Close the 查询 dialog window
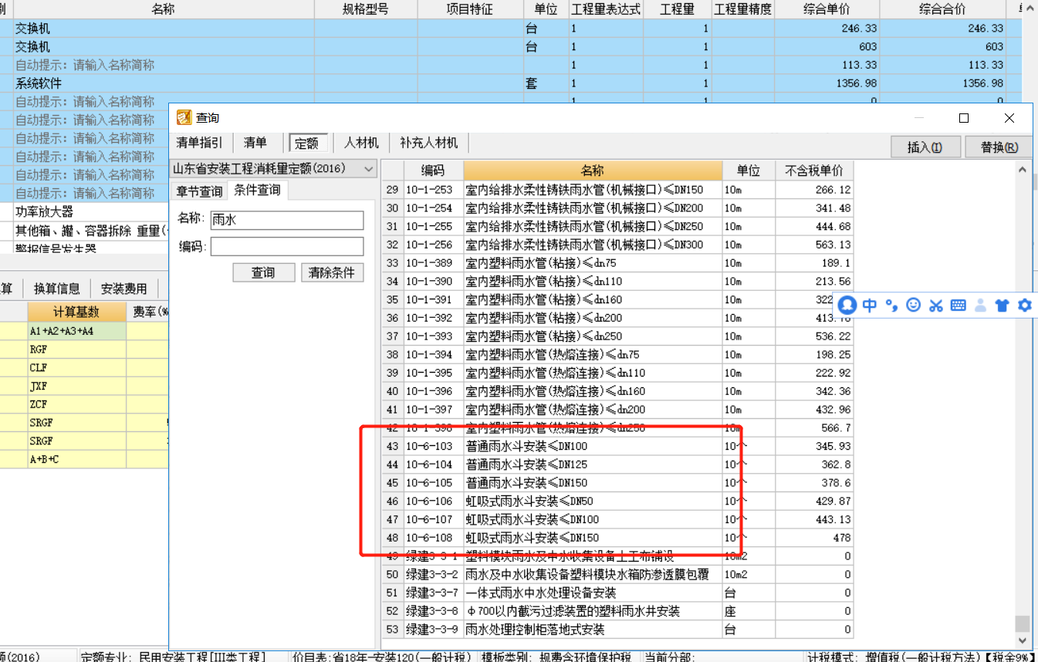 tap(1009, 118)
